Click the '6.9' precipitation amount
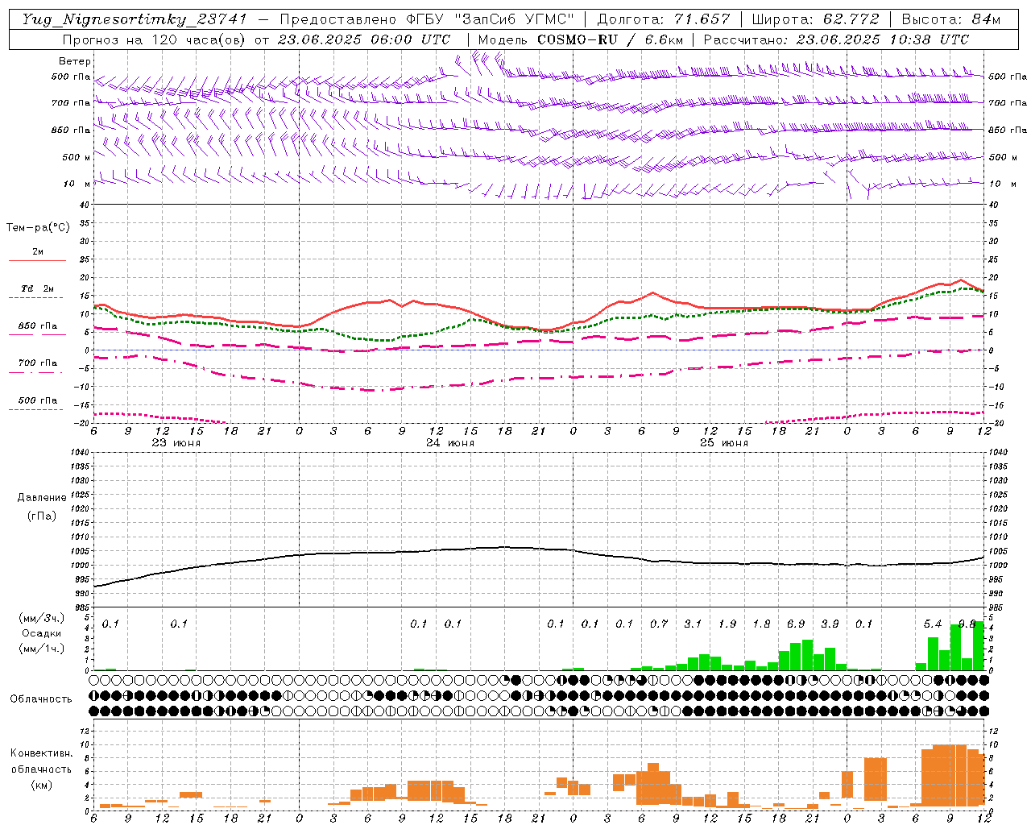 pos(796,624)
